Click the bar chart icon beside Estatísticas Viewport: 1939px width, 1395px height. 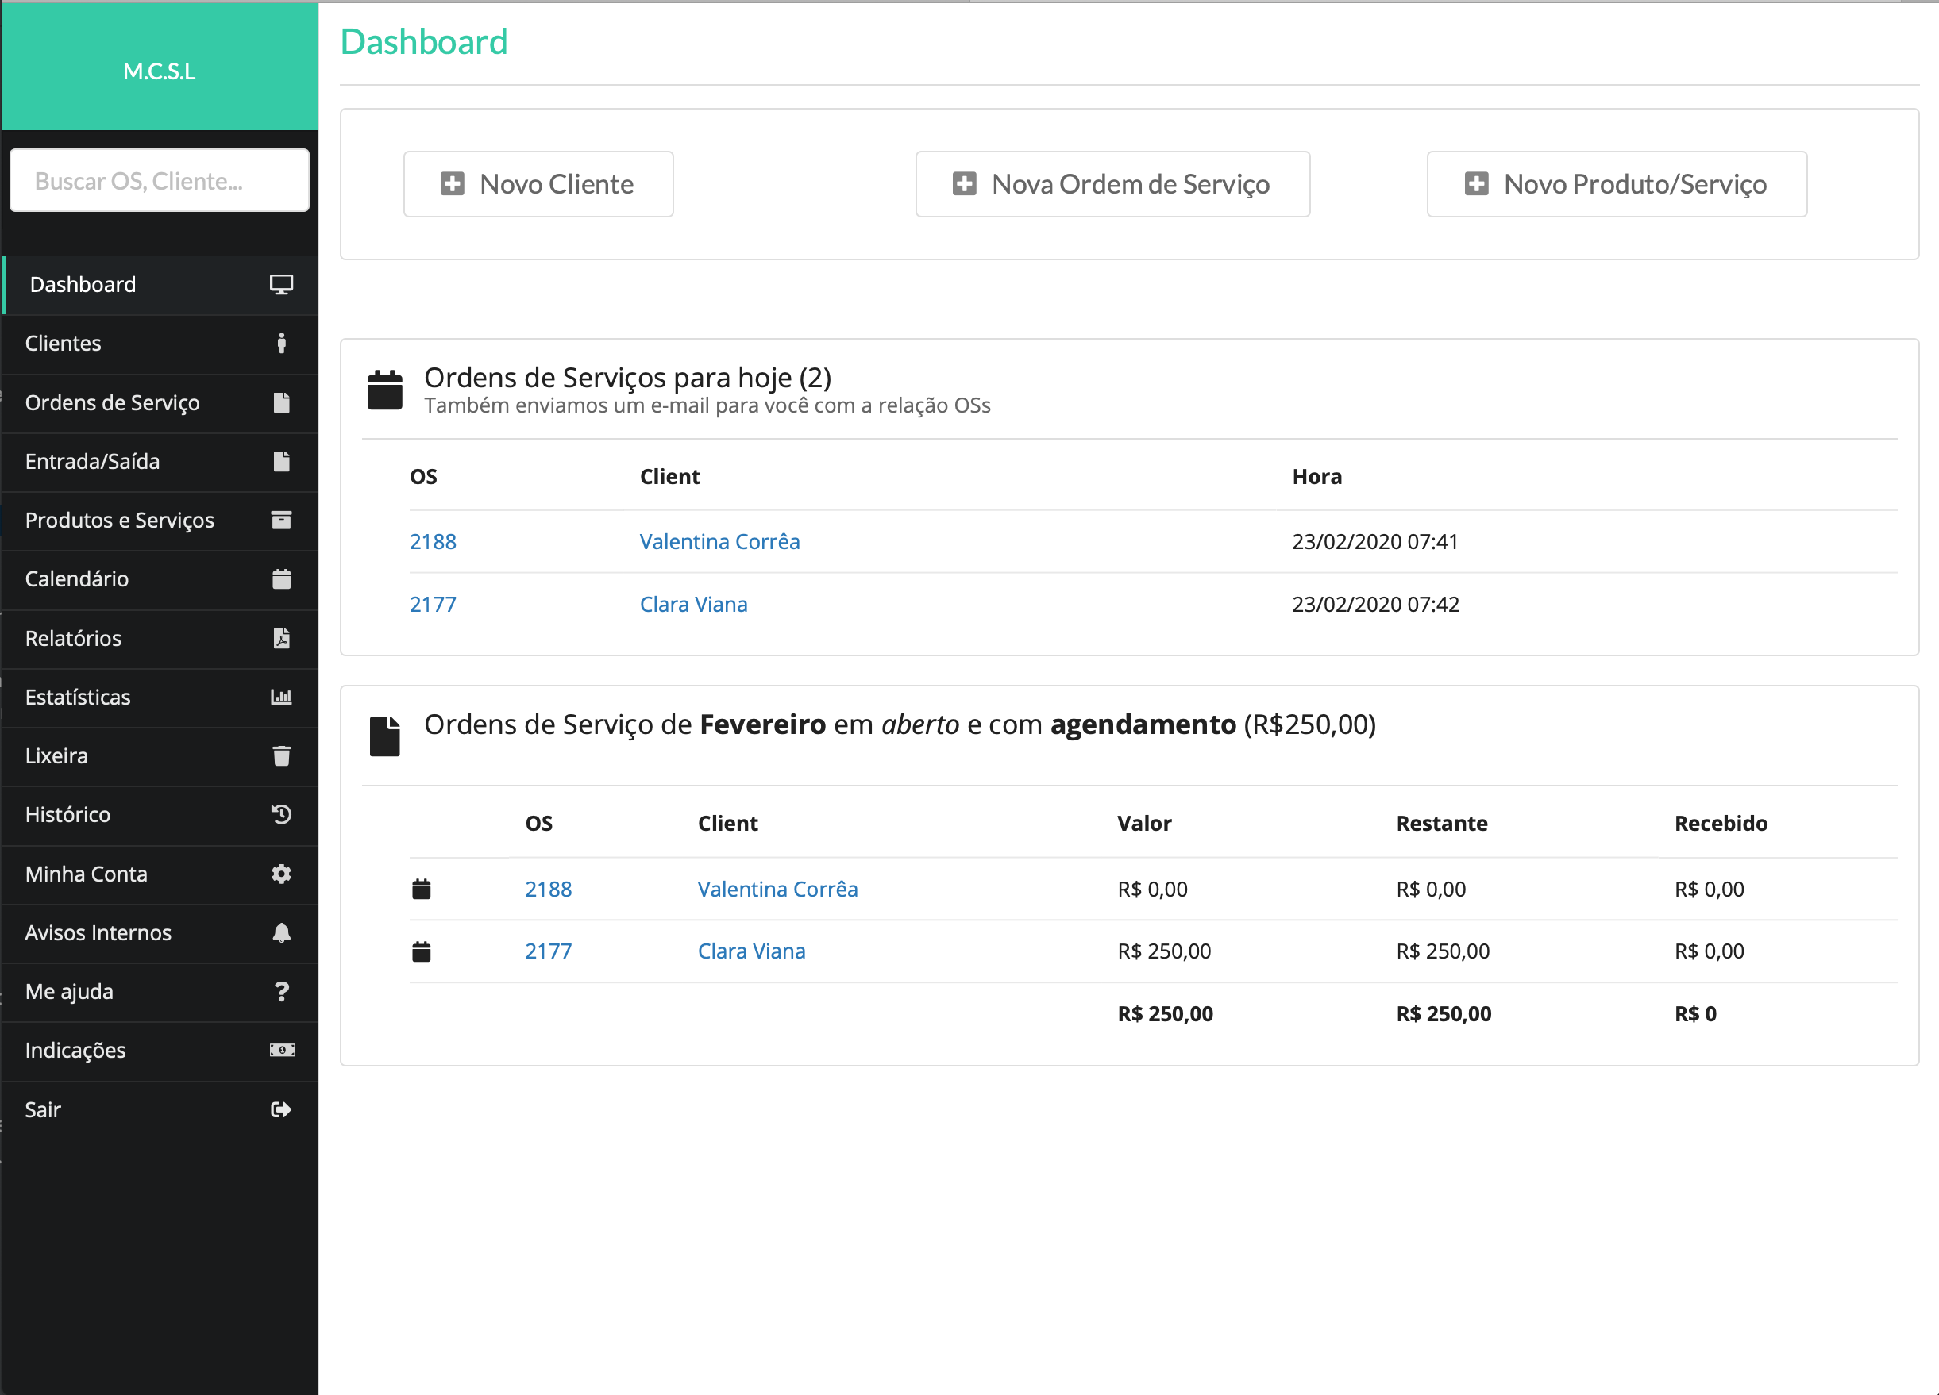(281, 697)
